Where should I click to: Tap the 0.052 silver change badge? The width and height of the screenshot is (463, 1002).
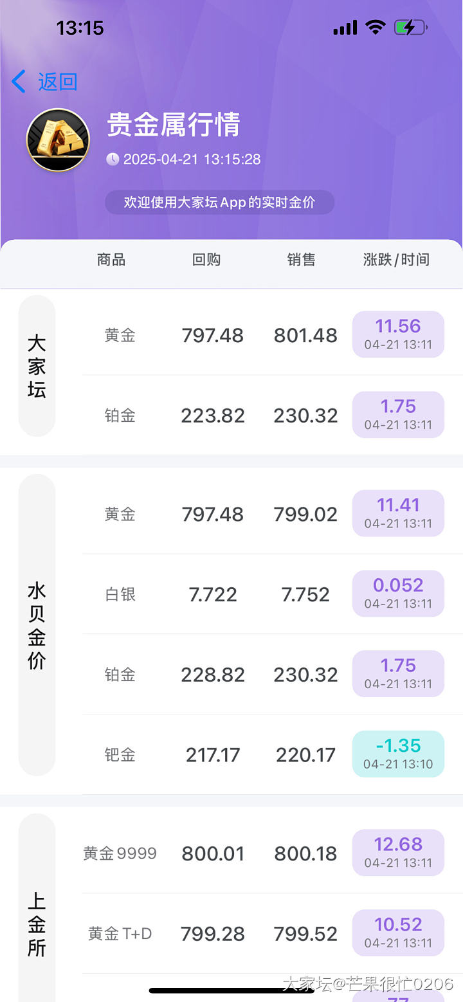pyautogui.click(x=398, y=594)
